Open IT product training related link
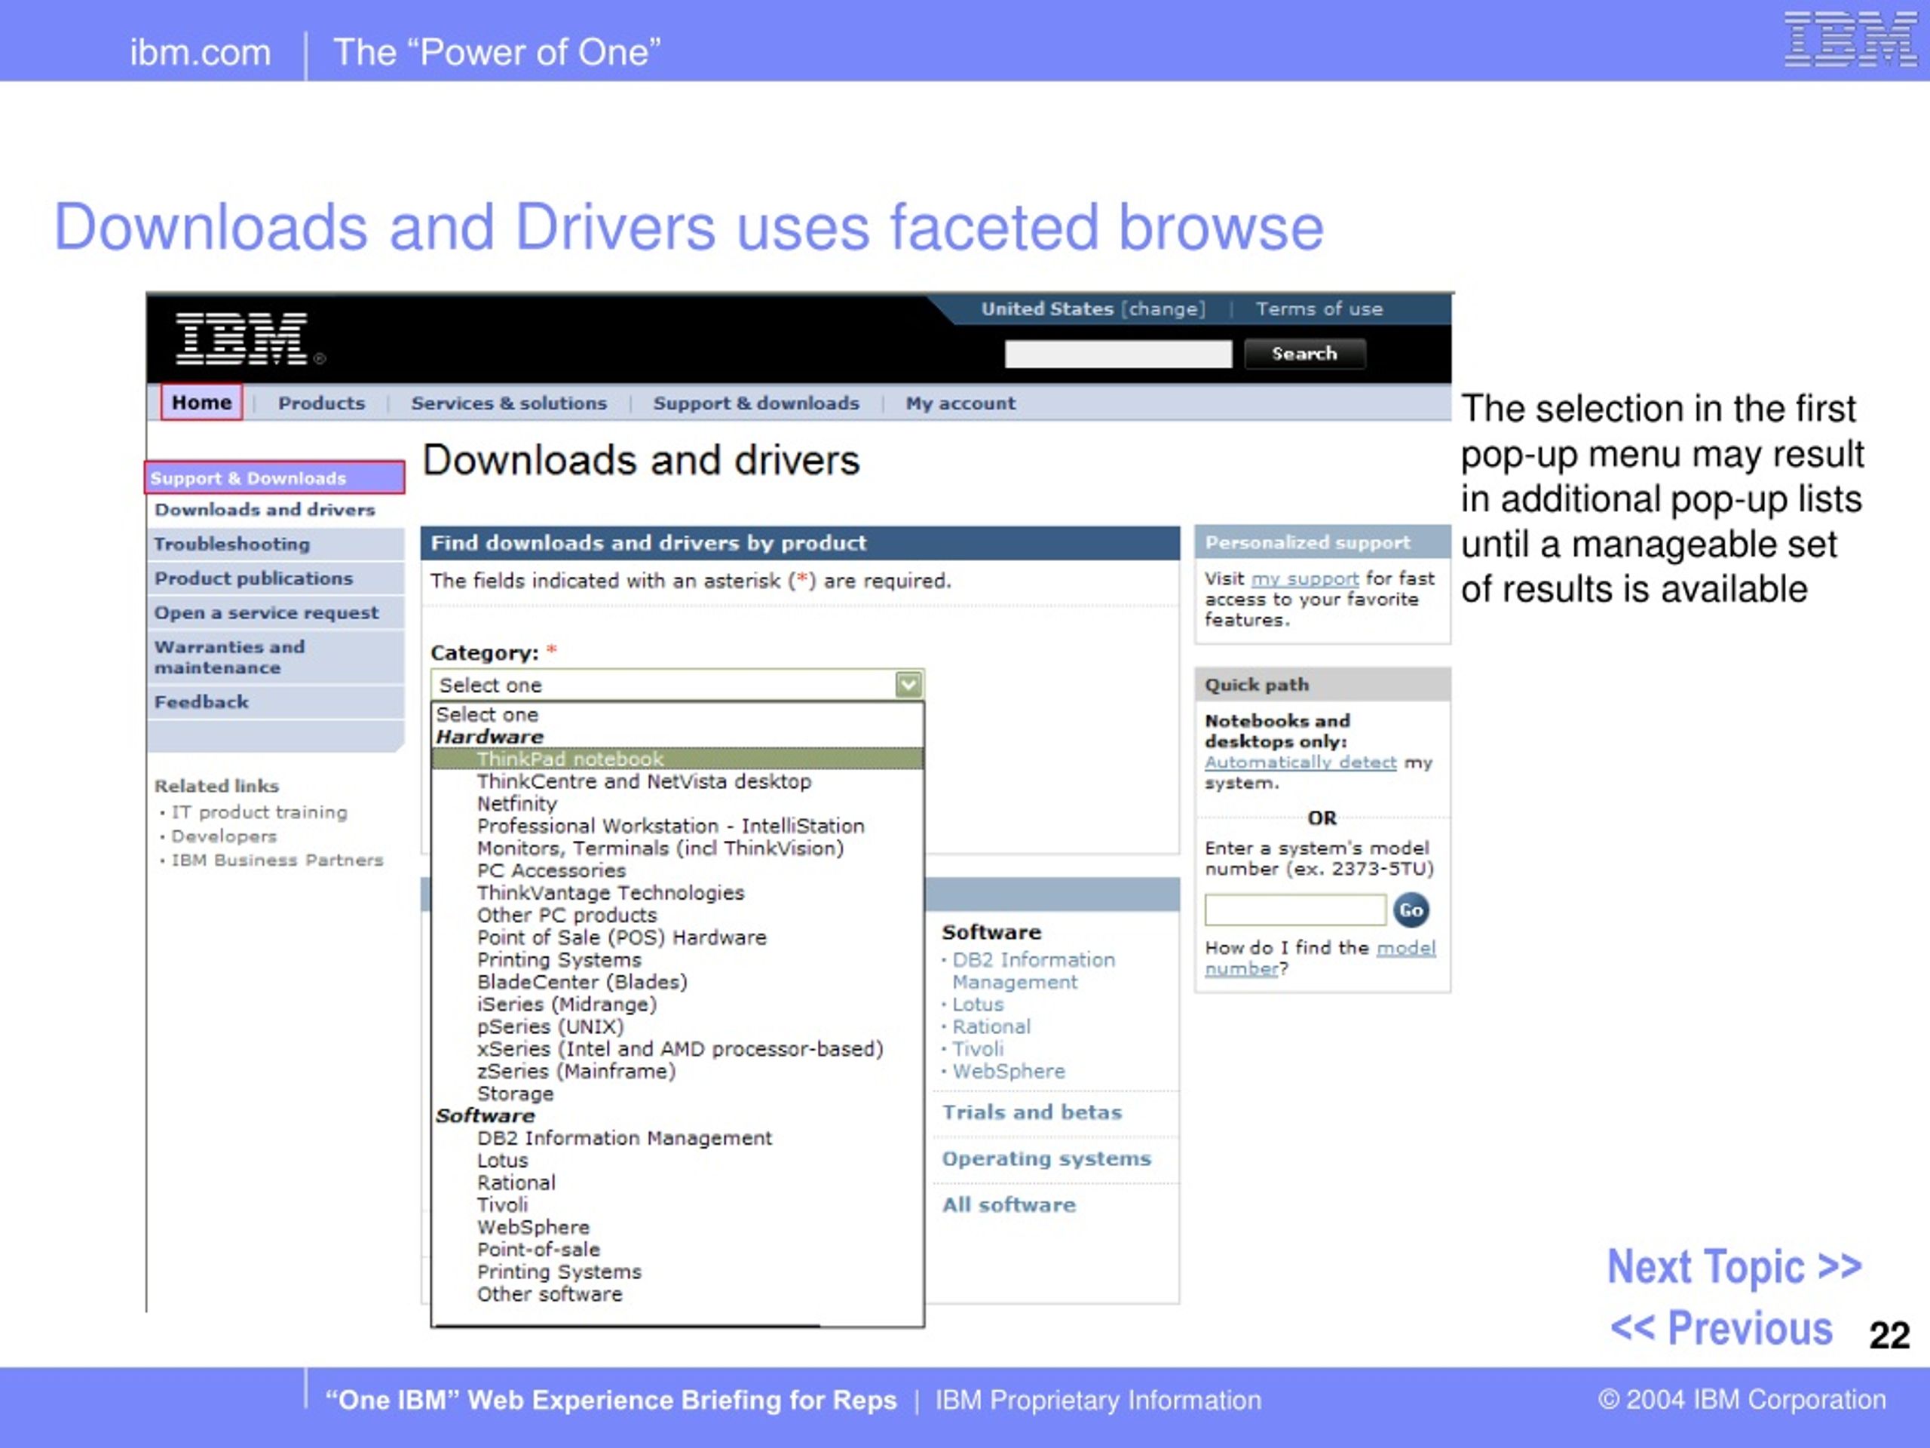The height and width of the screenshot is (1448, 1930). (259, 812)
